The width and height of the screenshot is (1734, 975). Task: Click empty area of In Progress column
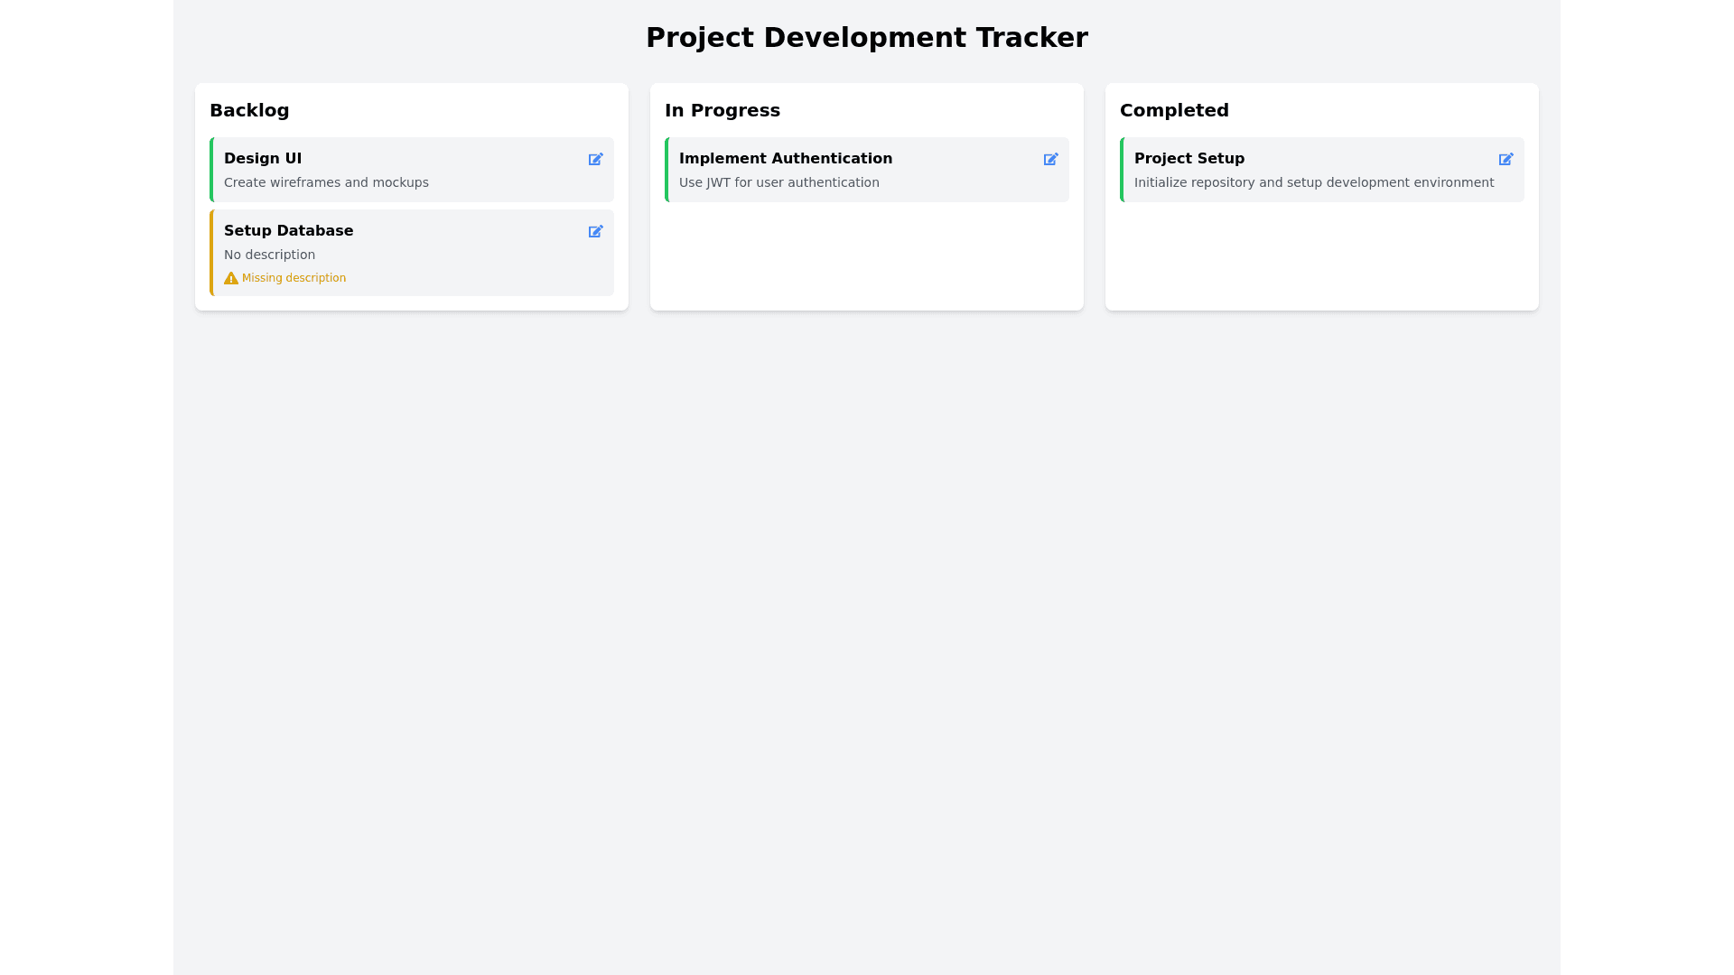(x=866, y=257)
